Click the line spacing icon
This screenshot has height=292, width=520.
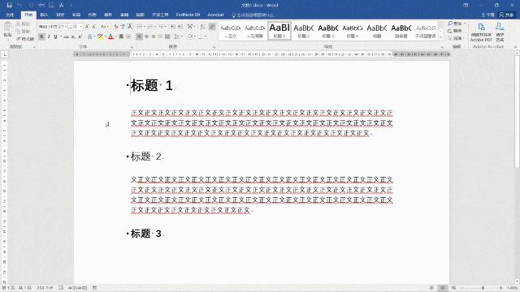point(177,36)
